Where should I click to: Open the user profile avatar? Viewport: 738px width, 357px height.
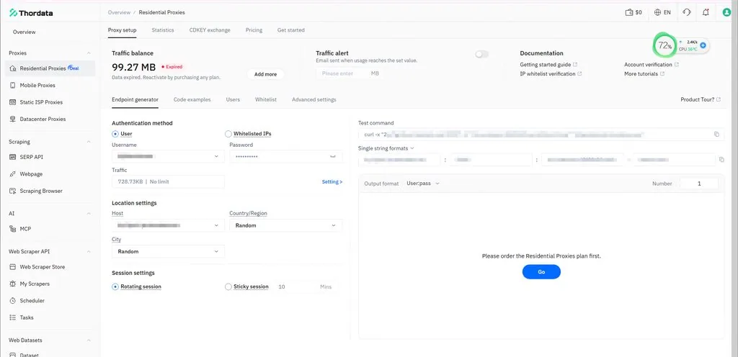726,13
